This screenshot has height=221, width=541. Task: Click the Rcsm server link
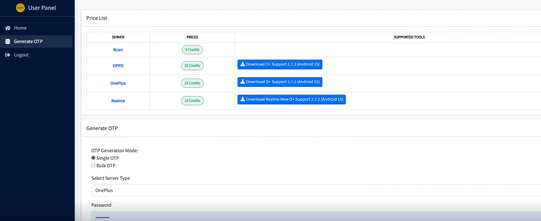coord(118,50)
